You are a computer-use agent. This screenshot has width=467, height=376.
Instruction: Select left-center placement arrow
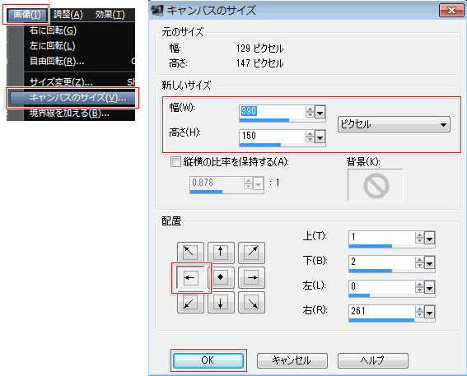coord(190,278)
